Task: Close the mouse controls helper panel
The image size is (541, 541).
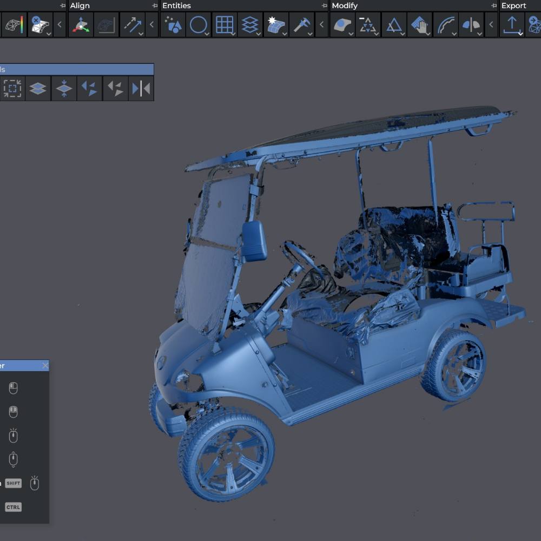Action: point(45,365)
